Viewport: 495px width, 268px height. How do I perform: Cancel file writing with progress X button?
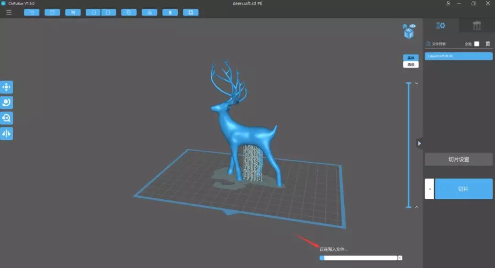click(400, 258)
